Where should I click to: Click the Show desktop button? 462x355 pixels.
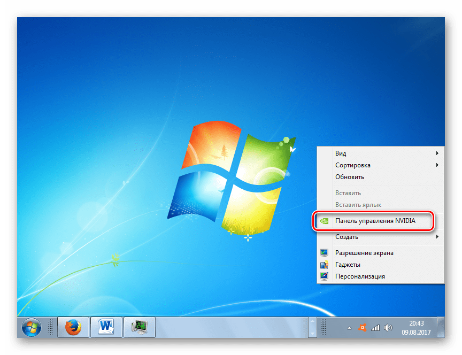441,327
